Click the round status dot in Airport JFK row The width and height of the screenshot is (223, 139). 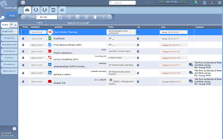(x=111, y=80)
